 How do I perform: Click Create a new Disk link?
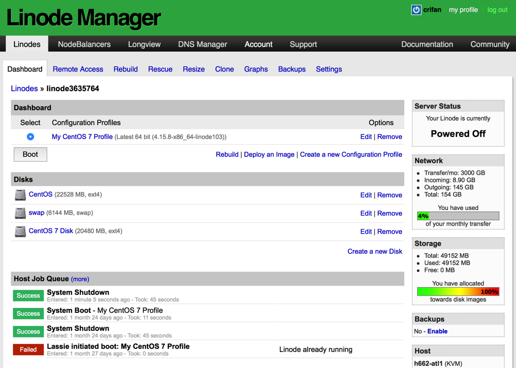click(375, 252)
